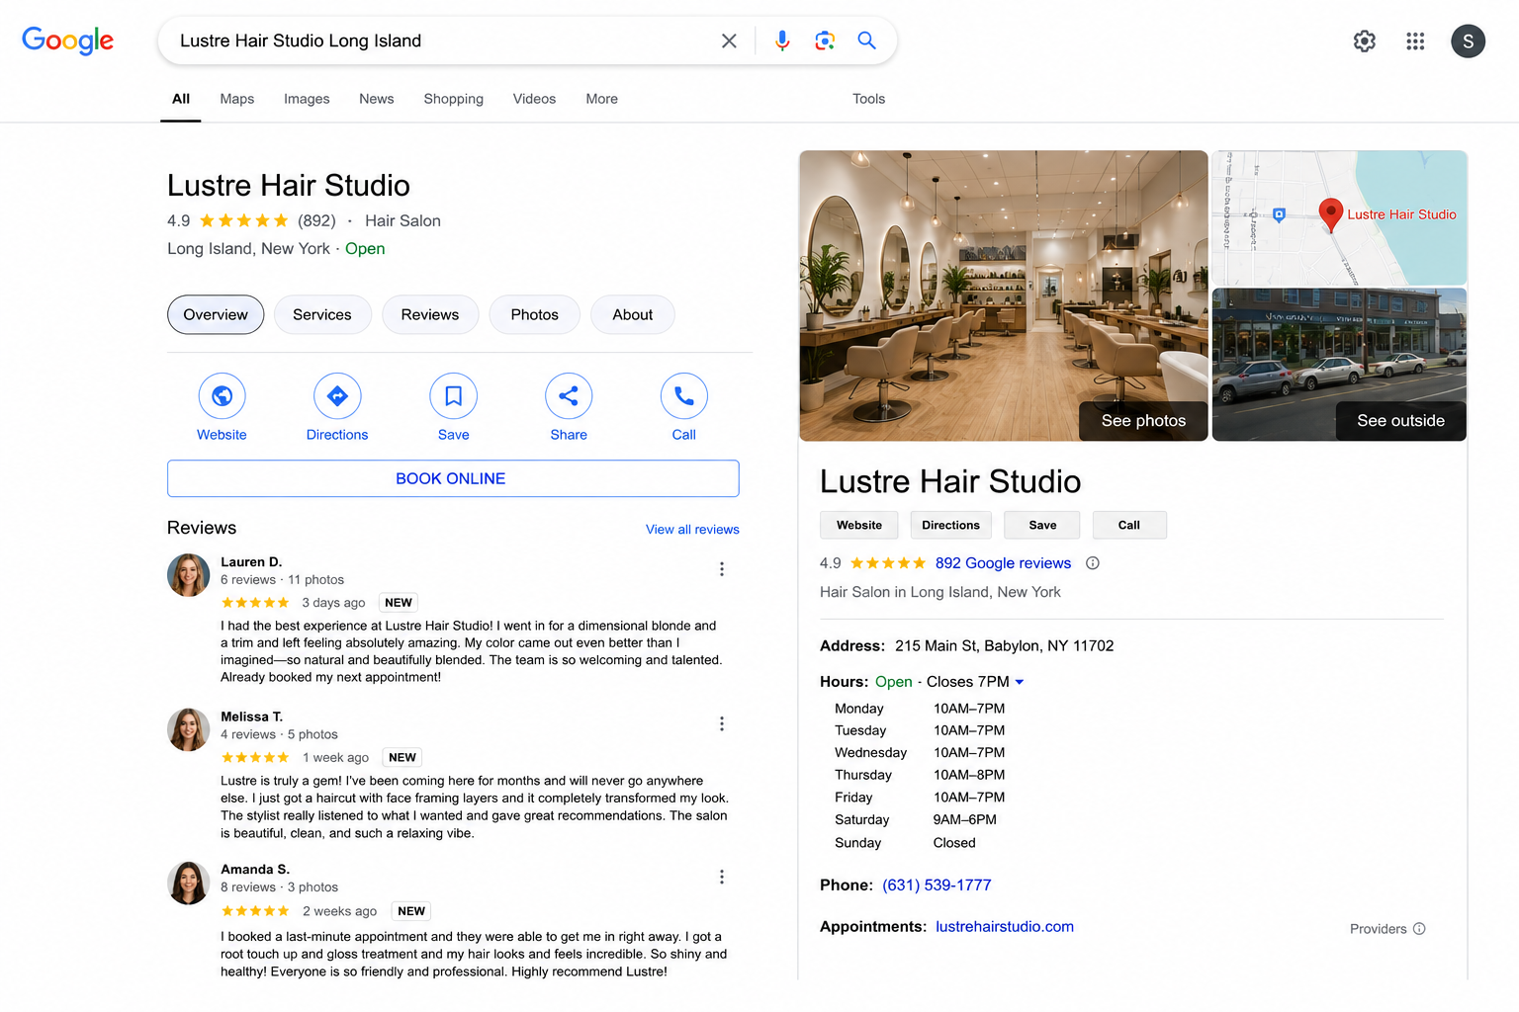Screen dimensions: 1519x1012
Task: Click the Sunday Closed hours row
Action: [x=905, y=843]
